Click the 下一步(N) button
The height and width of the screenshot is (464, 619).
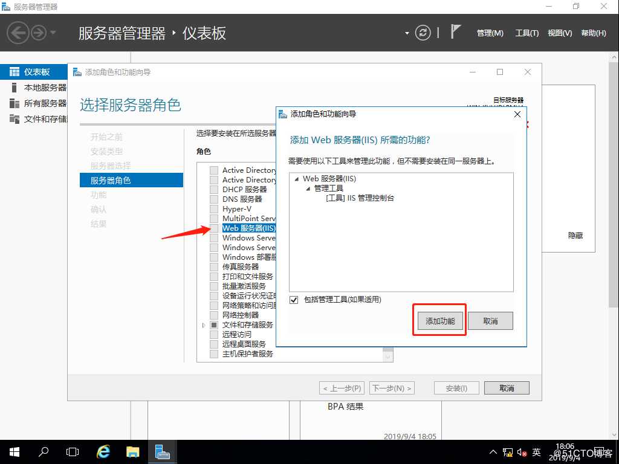point(392,388)
